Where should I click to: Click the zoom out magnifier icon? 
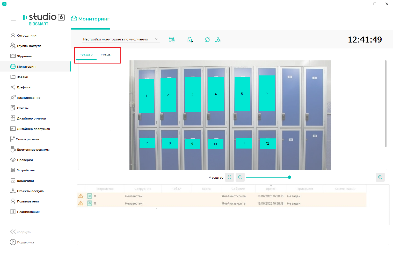(x=240, y=177)
